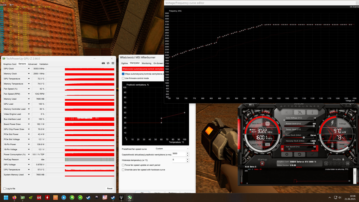Open Ogólne tab in Afterburner properties
Screen dimensions: 359x202
click(x=125, y=63)
